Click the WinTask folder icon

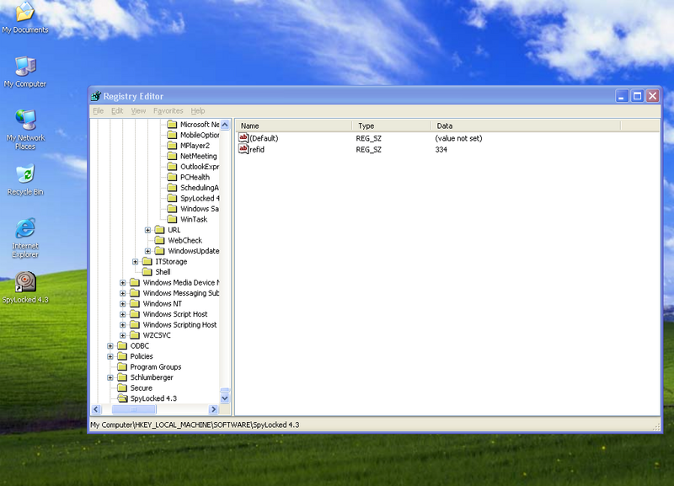click(172, 219)
